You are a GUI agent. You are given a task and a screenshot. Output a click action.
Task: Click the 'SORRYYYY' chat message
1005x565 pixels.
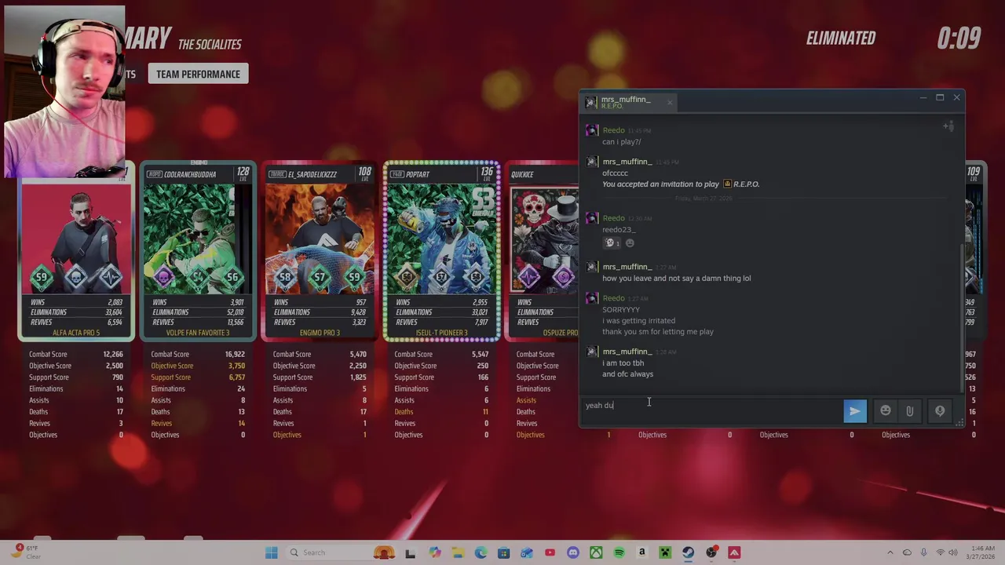click(x=621, y=309)
